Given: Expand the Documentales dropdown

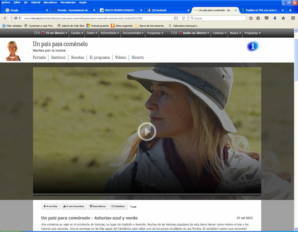Looking at the screenshot, I should (133, 33).
